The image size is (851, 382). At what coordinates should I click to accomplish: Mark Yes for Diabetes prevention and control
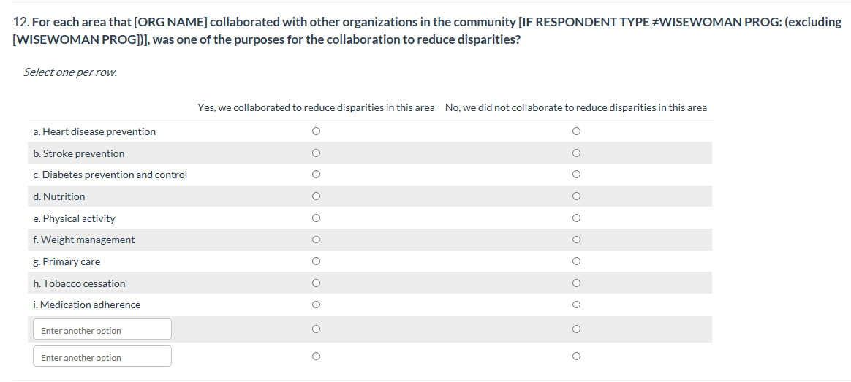click(x=316, y=175)
